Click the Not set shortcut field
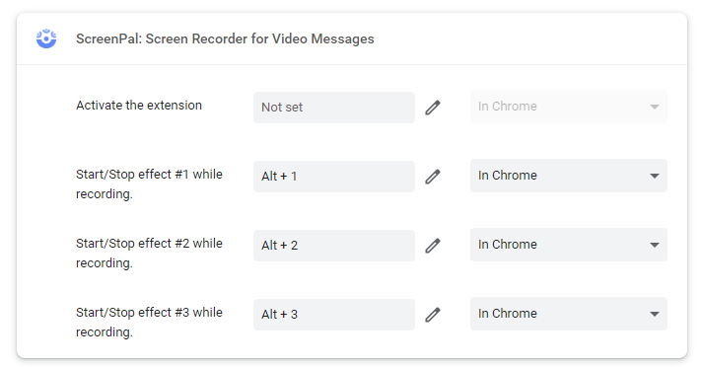 click(x=334, y=108)
